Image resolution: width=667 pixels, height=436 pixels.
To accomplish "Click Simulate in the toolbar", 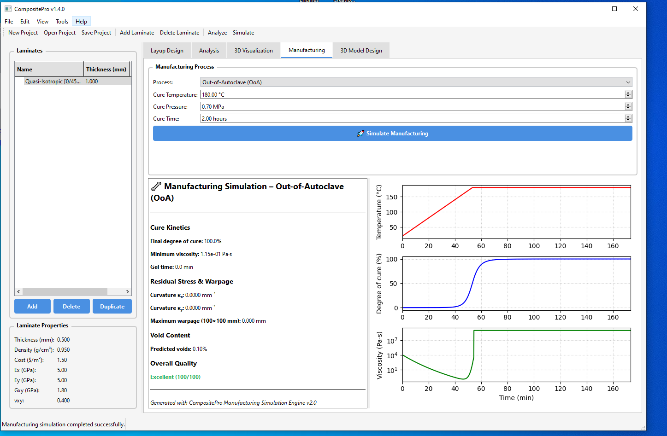I will click(x=243, y=33).
